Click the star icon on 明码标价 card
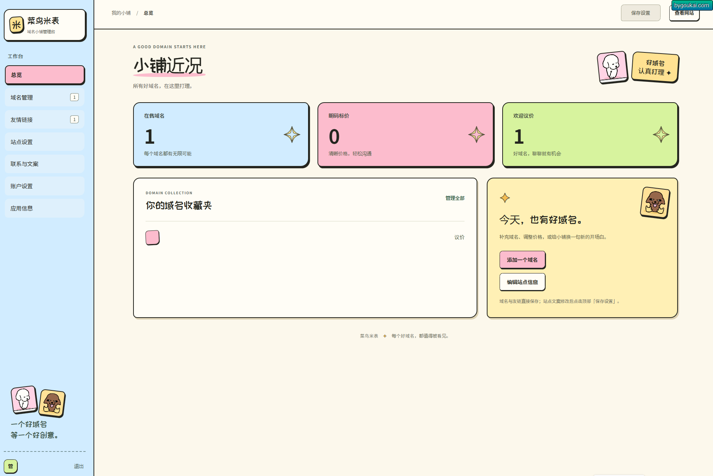The height and width of the screenshot is (476, 713). (477, 135)
